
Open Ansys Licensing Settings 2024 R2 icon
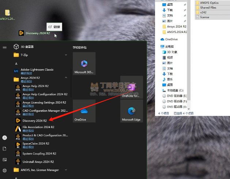tap(18, 104)
